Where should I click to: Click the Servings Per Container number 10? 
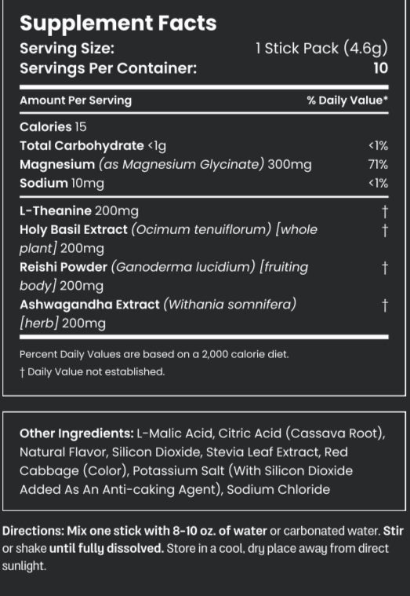point(380,68)
